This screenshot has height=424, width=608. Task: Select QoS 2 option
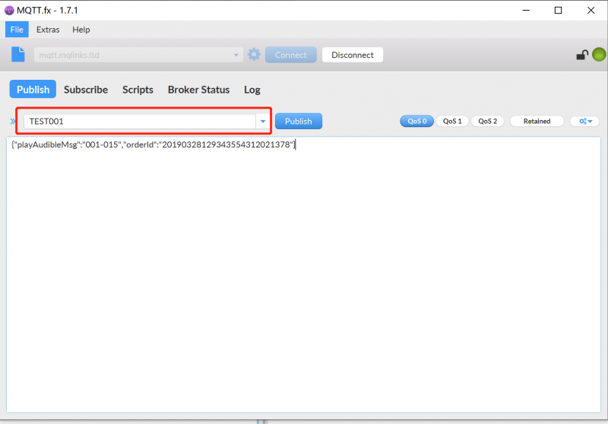pyautogui.click(x=487, y=121)
